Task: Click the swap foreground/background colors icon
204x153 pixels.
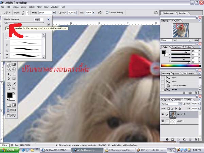Action: click(x=14, y=93)
